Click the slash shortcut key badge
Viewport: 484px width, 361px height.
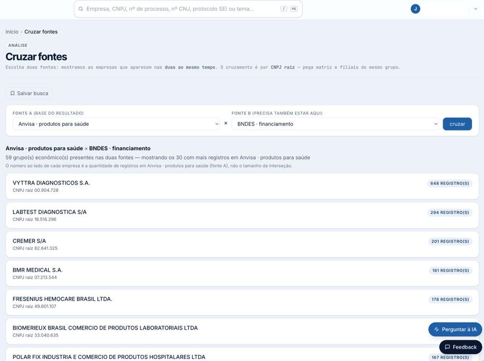[283, 9]
